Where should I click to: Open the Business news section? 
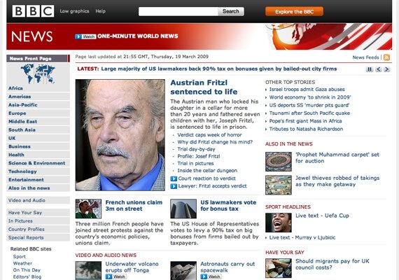coord(38,146)
